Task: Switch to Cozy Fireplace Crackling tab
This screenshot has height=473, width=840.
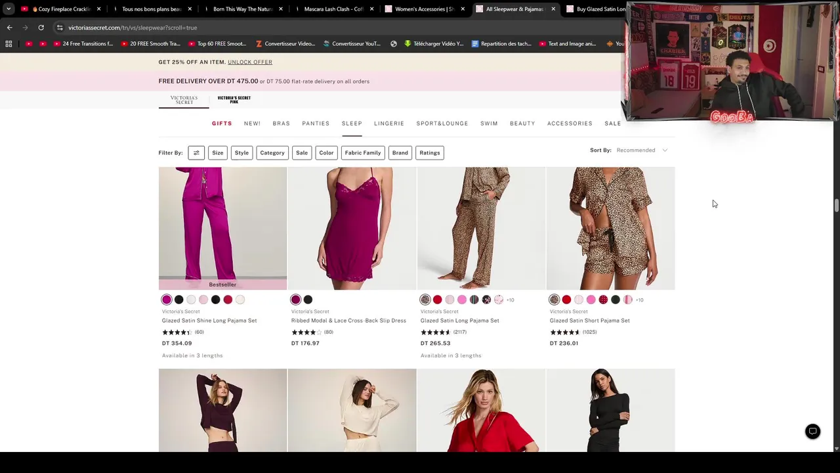Action: pyautogui.click(x=60, y=9)
